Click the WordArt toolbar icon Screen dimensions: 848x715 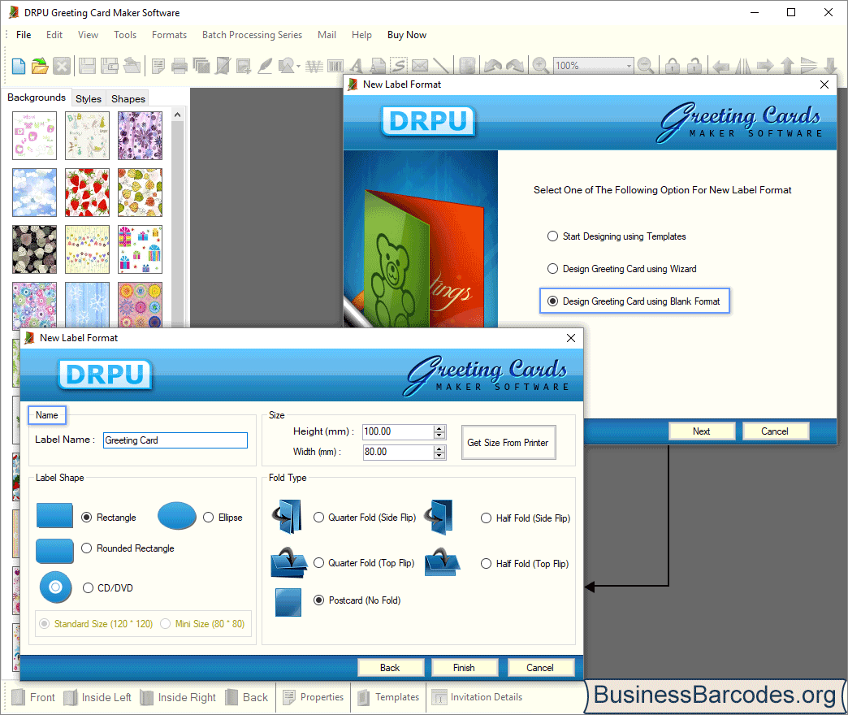[314, 66]
